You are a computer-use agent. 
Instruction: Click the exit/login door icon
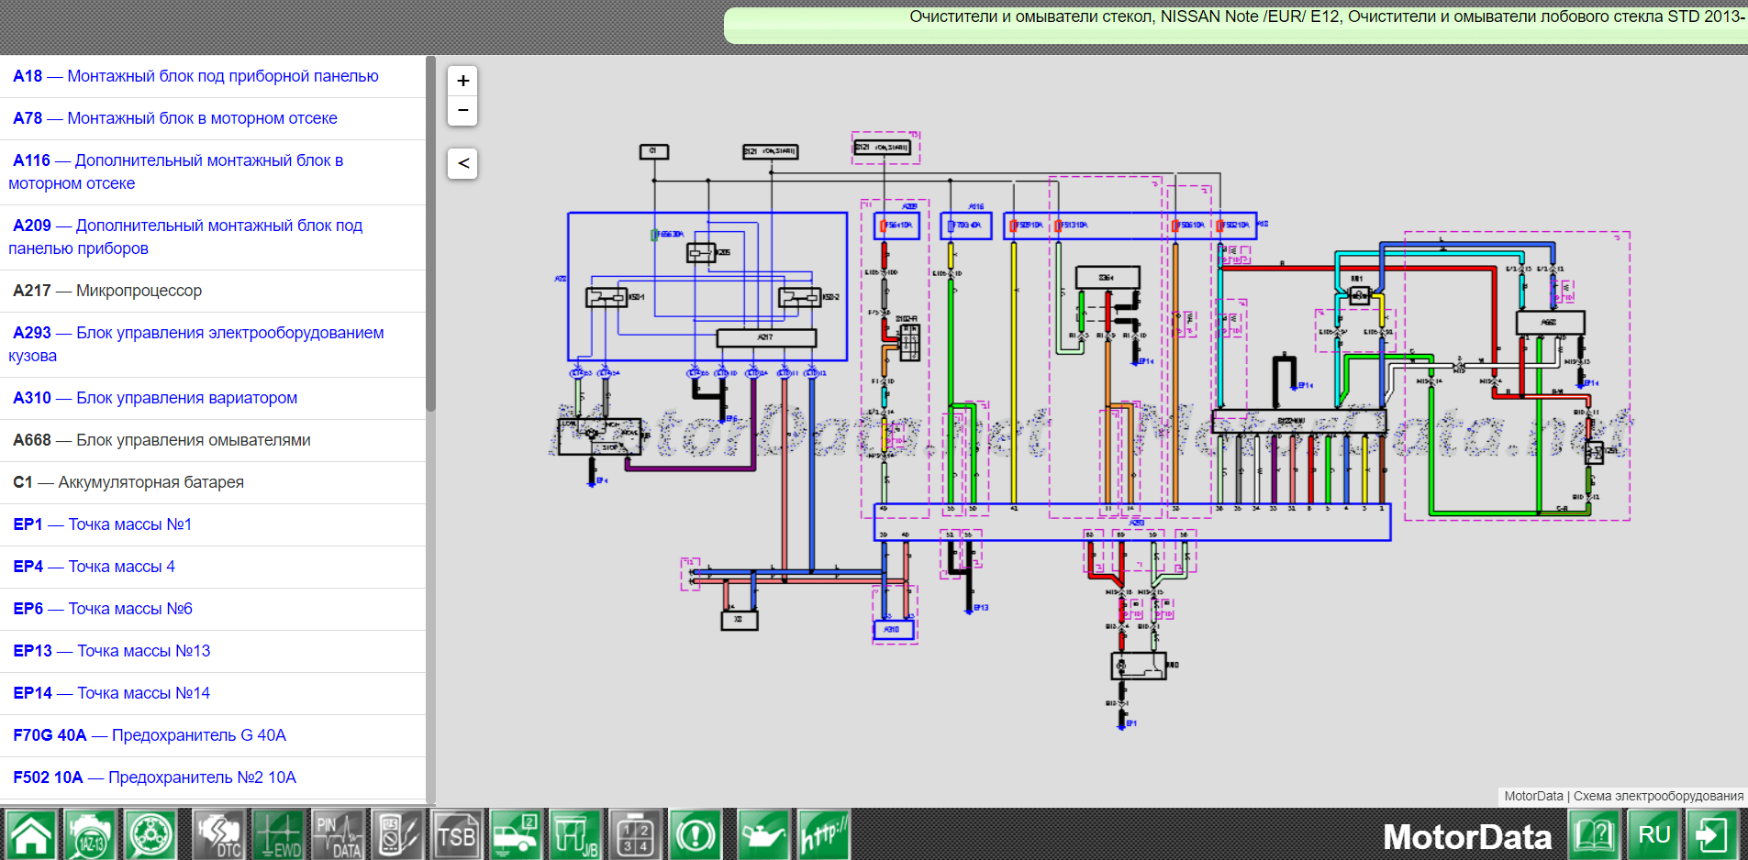tap(1712, 835)
